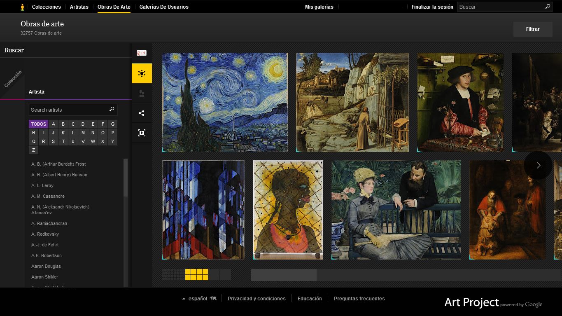562x316 pixels.
Task: Filter artists by letter P
Action: coord(113,133)
